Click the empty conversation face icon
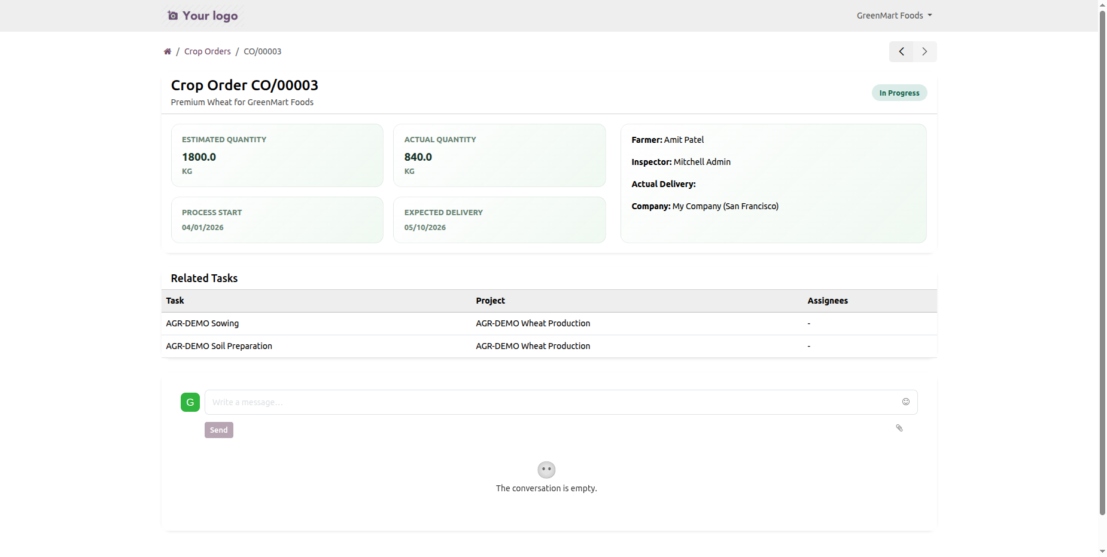 [x=546, y=470]
